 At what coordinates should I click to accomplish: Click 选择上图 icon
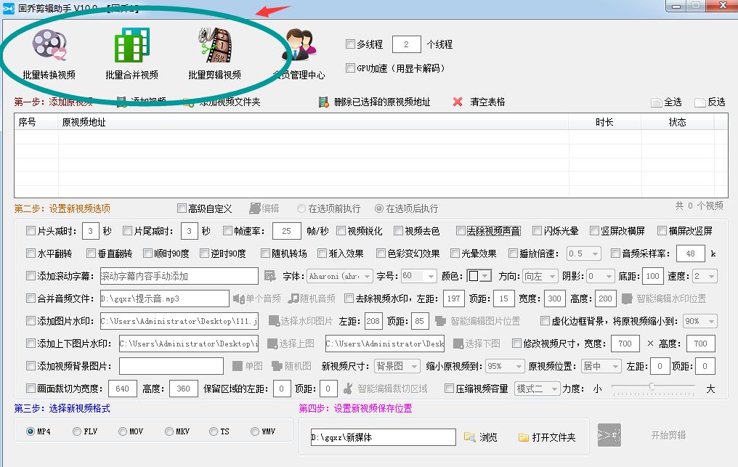pos(272,344)
